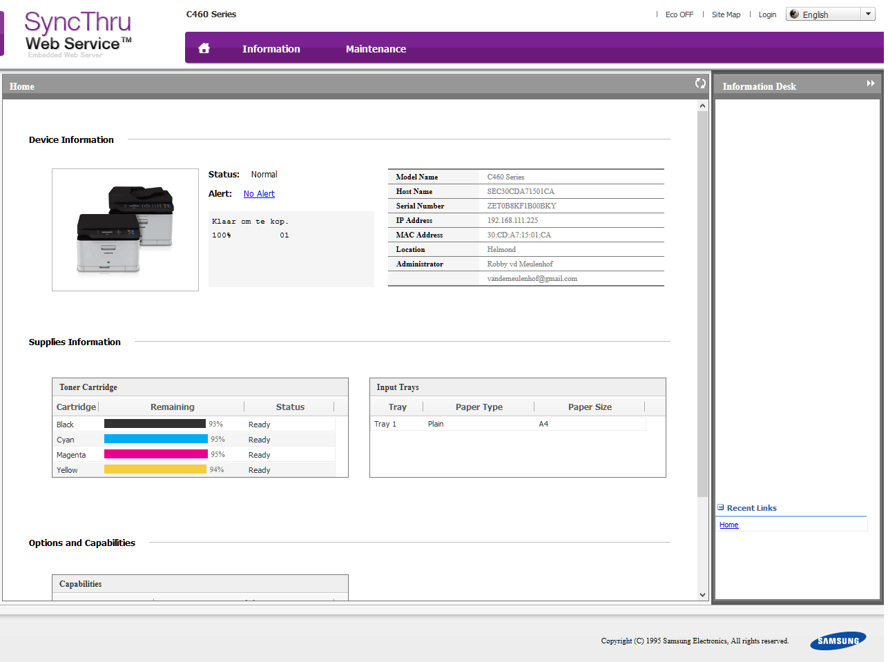Image resolution: width=888 pixels, height=662 pixels.
Task: Select the Tray 1 row label
Action: [x=385, y=424]
